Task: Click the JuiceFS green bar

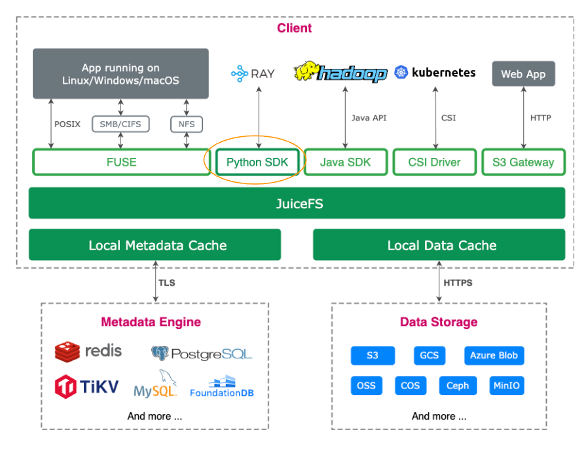Action: pos(297,203)
